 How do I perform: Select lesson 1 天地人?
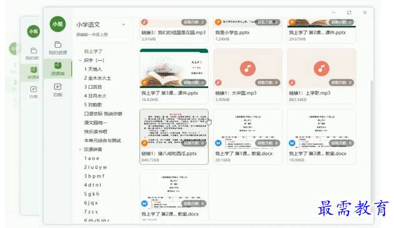(x=93, y=69)
